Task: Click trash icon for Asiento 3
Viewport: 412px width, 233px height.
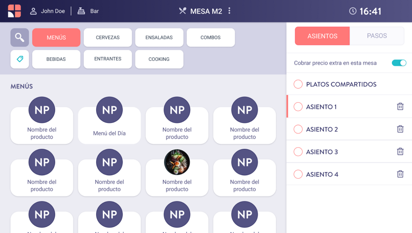Action: (x=400, y=152)
